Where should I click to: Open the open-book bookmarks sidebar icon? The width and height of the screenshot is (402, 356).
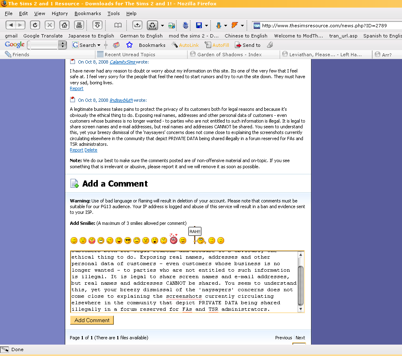coord(118,25)
